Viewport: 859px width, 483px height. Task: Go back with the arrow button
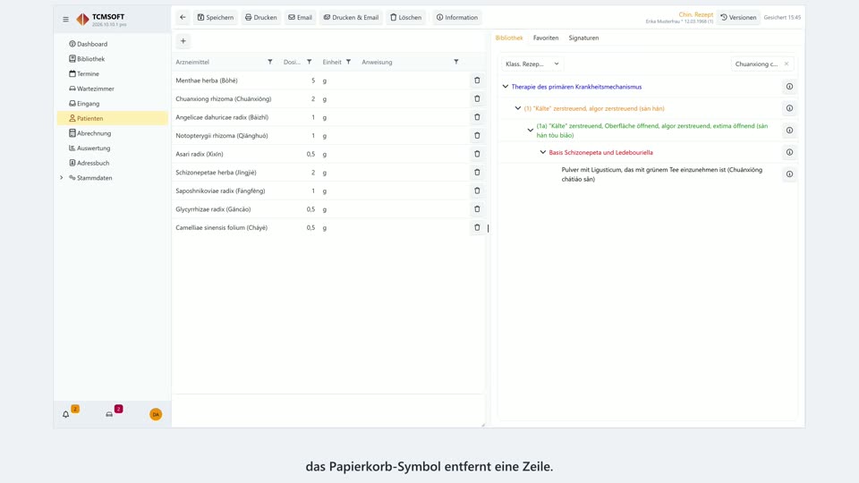click(x=183, y=18)
